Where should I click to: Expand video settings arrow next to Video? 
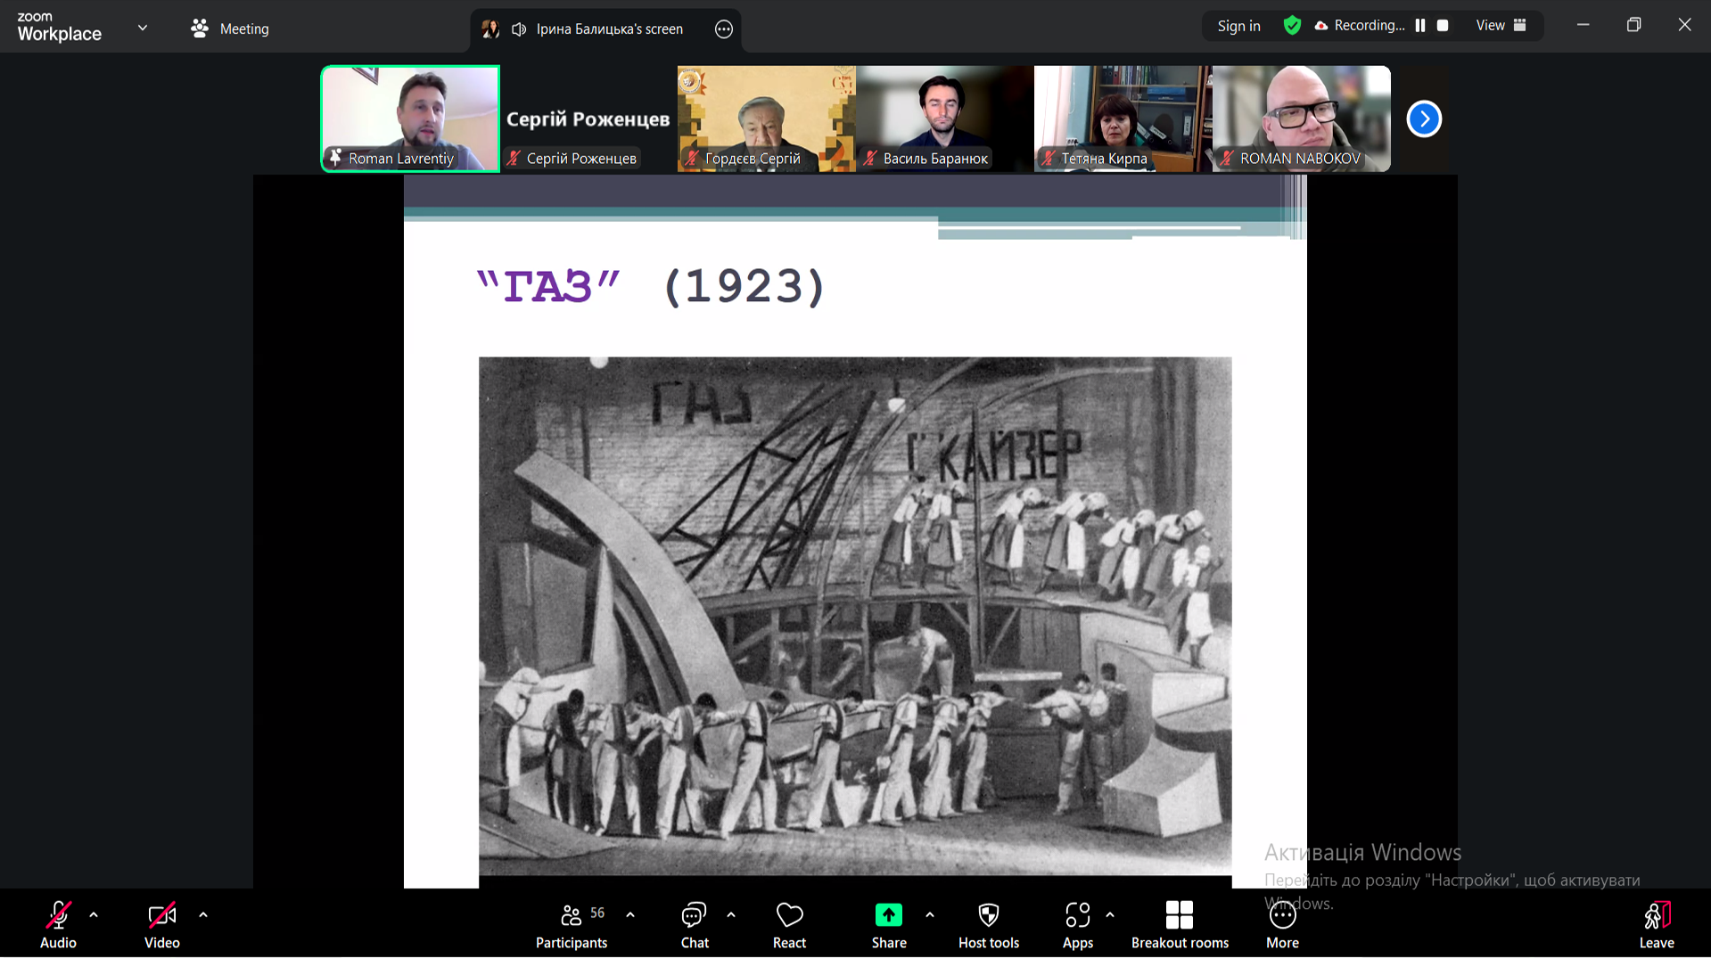203,915
